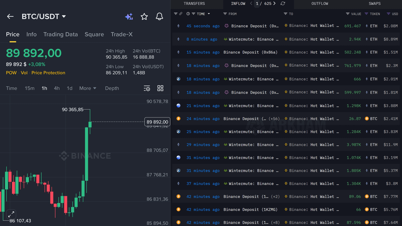Select the current price label 89 892,00 on the chart axis
Screen dimensions: 402x226
tap(157, 122)
